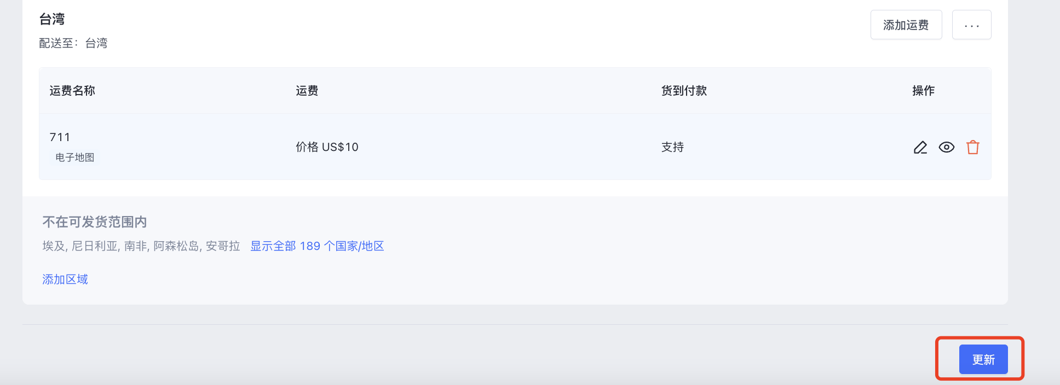Edit the 711 shipping rate with the pencil icon
Screen dimensions: 1060x385
click(x=920, y=147)
